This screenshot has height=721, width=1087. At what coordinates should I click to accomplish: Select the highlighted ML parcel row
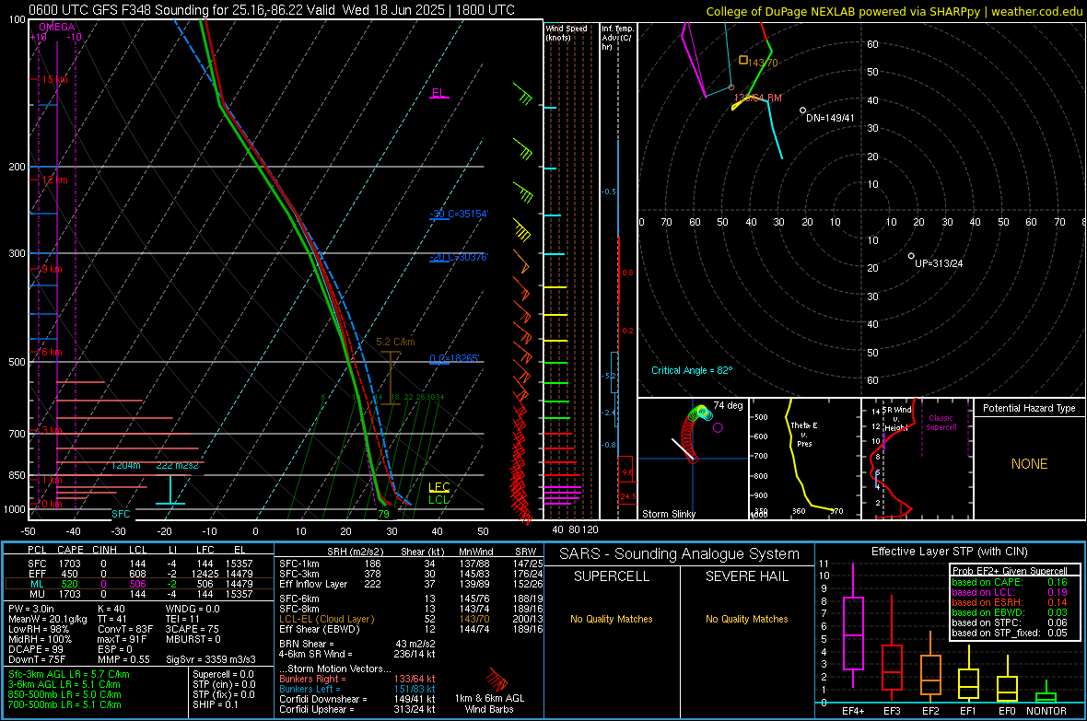pos(138,584)
